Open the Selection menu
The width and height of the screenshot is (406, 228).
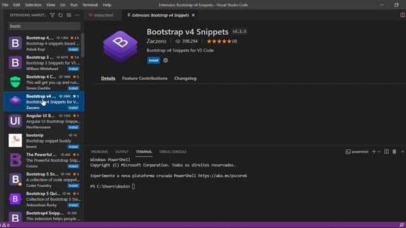point(33,5)
